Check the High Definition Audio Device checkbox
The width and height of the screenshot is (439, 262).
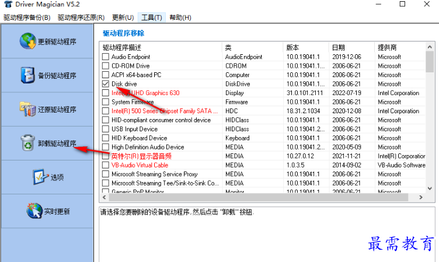[106, 146]
